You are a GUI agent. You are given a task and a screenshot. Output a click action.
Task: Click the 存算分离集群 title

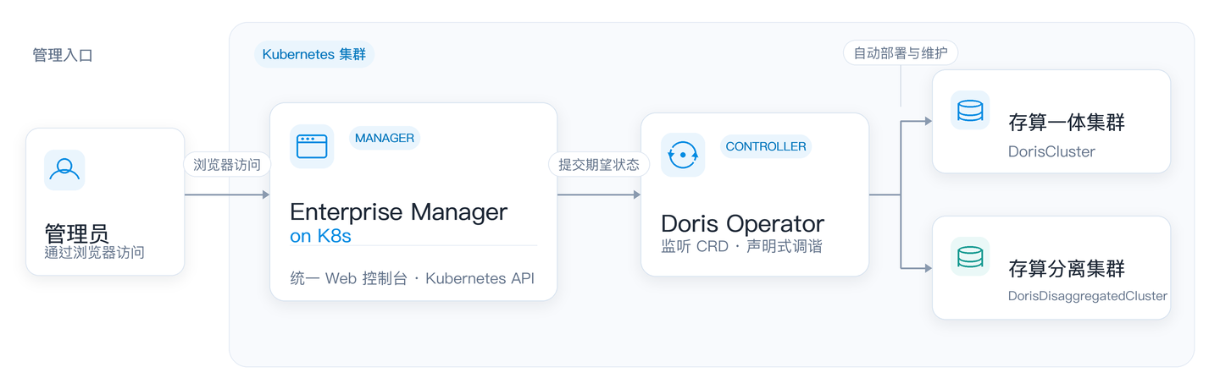[1067, 269]
